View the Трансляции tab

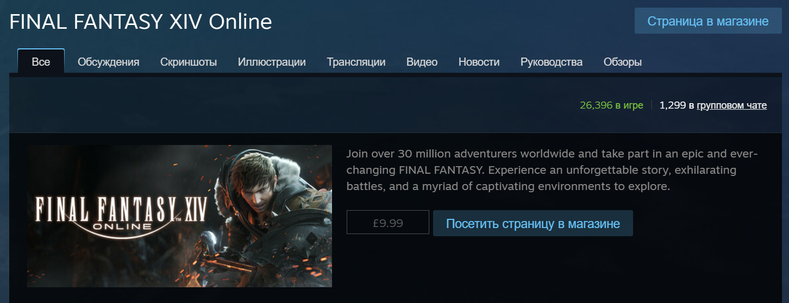(x=356, y=62)
